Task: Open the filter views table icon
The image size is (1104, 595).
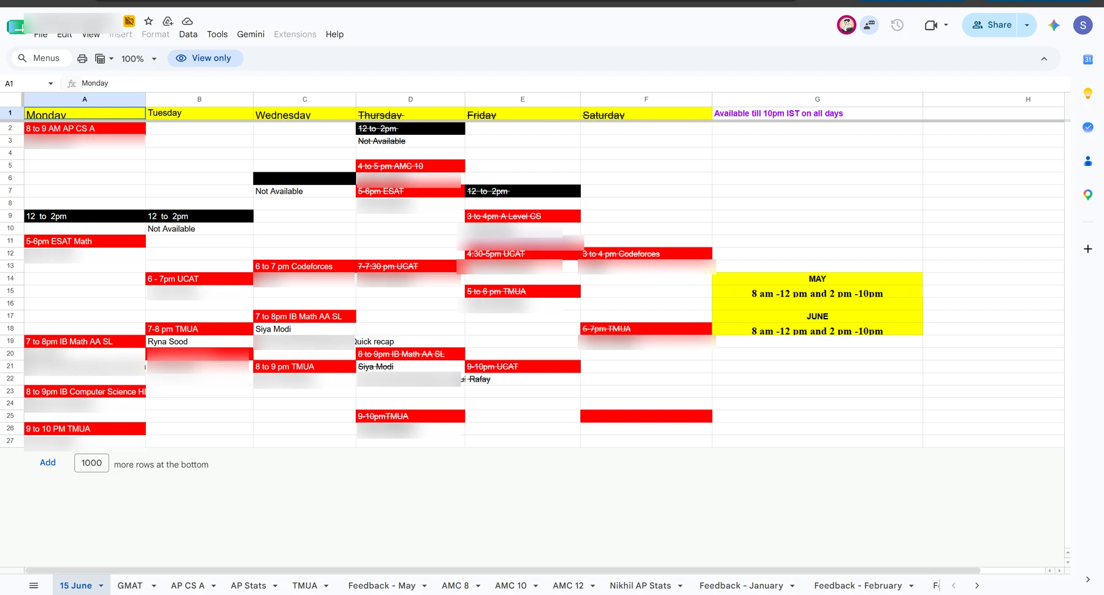Action: click(100, 59)
